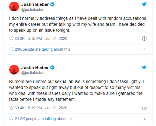
Task: Open Justin Bieber avatar on first tweet
Action: coord(14,7)
